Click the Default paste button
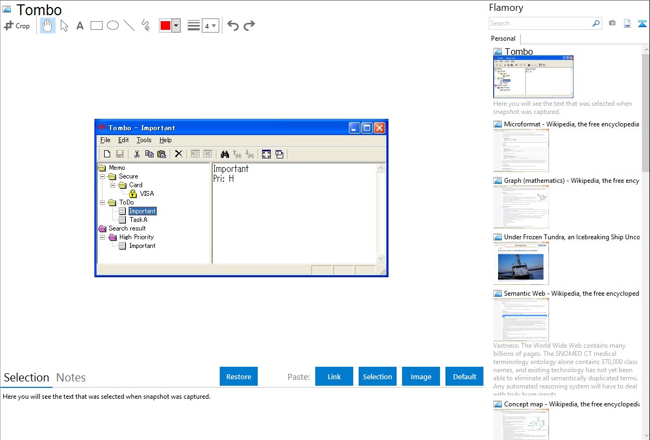This screenshot has height=440, width=650. click(x=464, y=377)
